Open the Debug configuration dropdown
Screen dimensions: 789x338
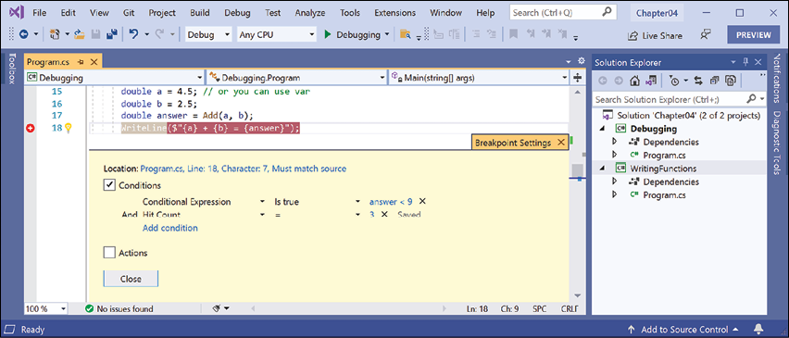tap(208, 34)
